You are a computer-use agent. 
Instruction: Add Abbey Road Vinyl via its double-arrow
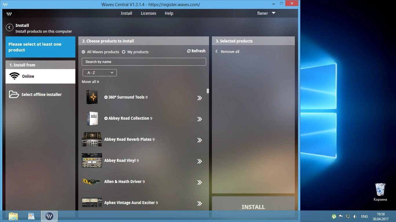coord(199,161)
